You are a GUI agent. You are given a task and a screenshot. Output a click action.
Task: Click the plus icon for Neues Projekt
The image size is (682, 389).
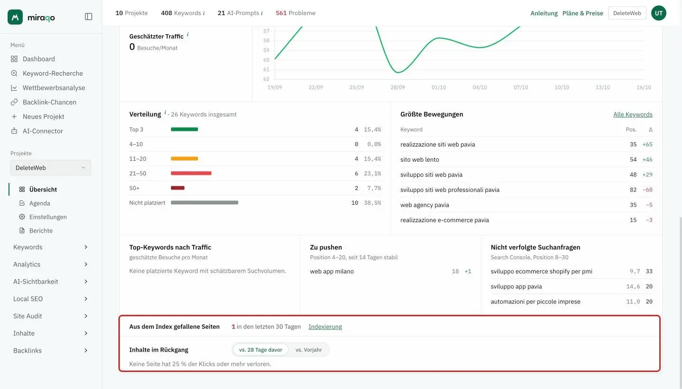(14, 117)
